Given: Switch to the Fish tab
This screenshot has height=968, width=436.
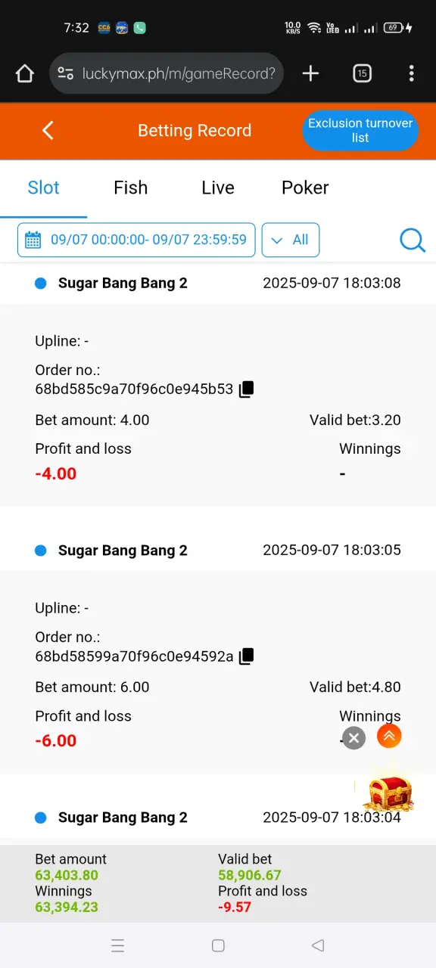Looking at the screenshot, I should tap(131, 188).
